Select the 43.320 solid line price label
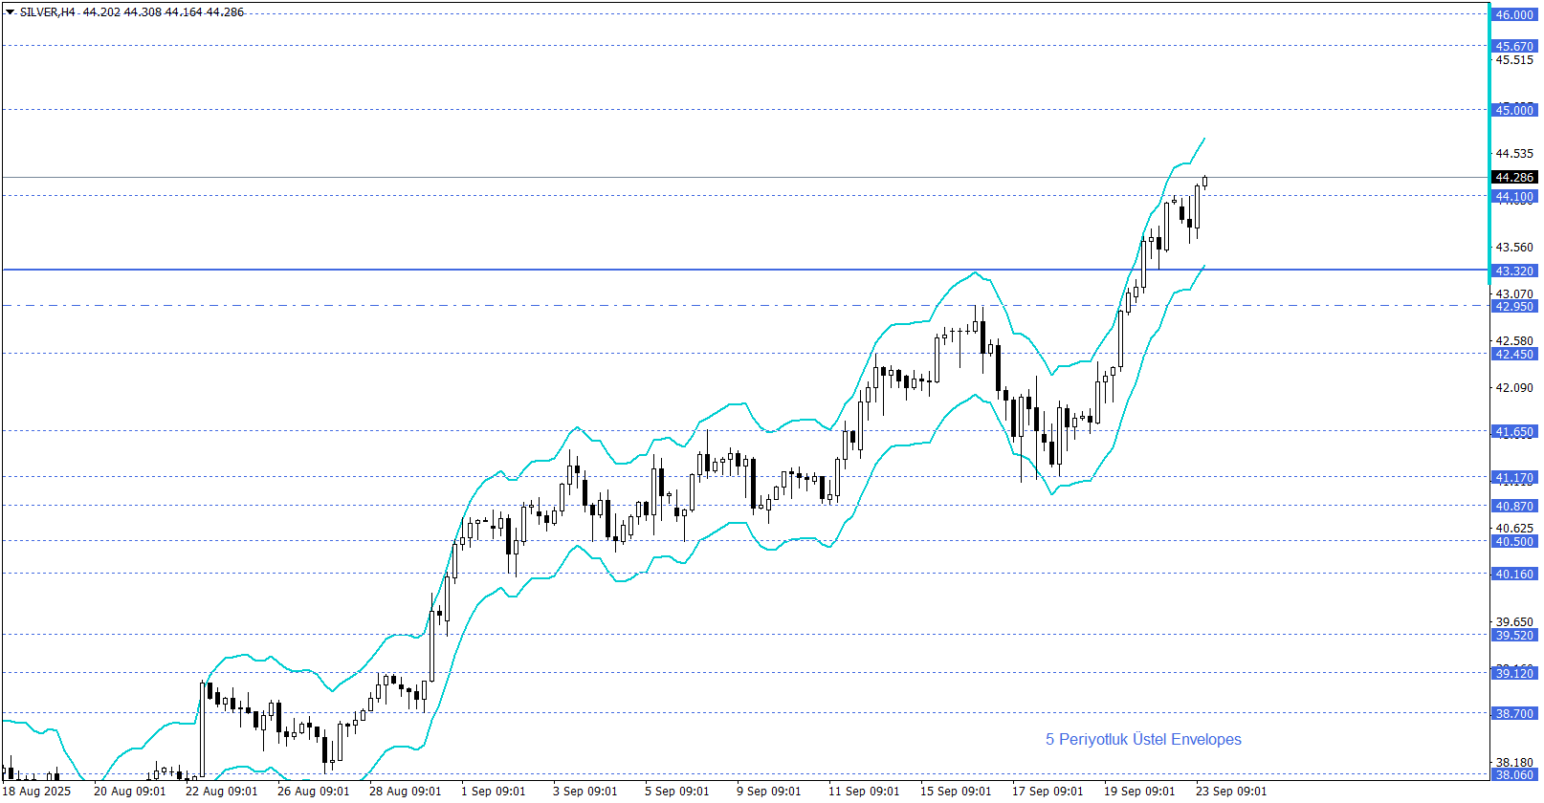 (1514, 271)
